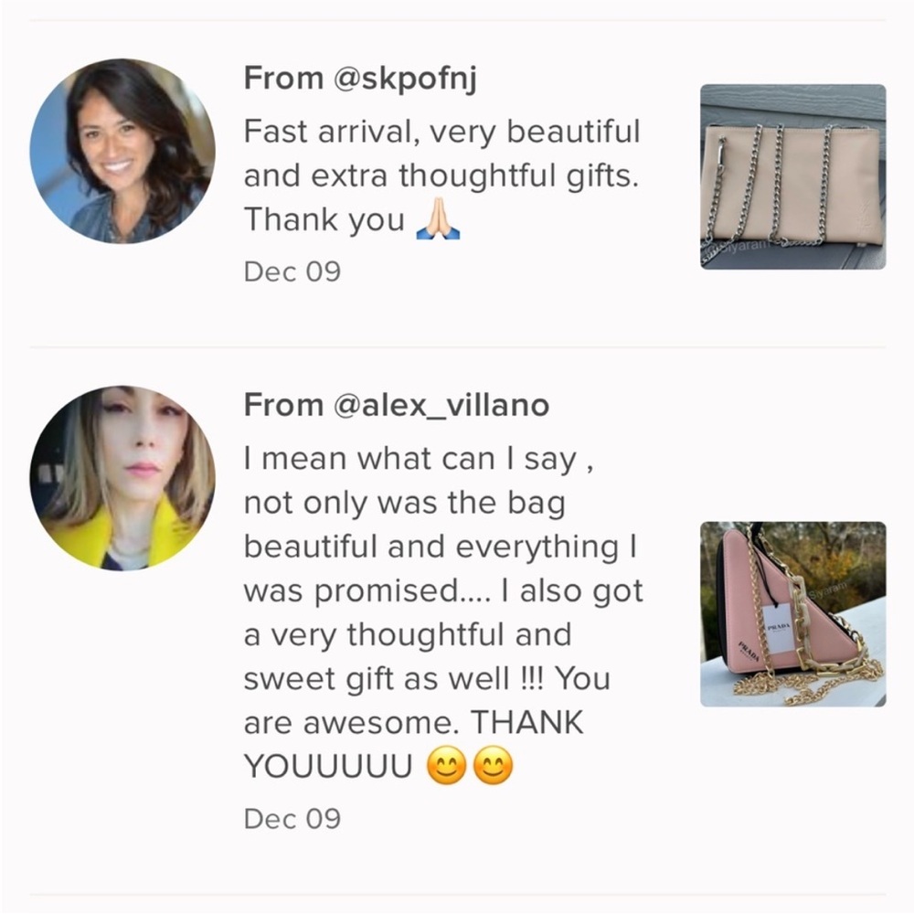914x914 pixels.
Task: View the pink Prada triangle bag photo
Action: (x=792, y=614)
